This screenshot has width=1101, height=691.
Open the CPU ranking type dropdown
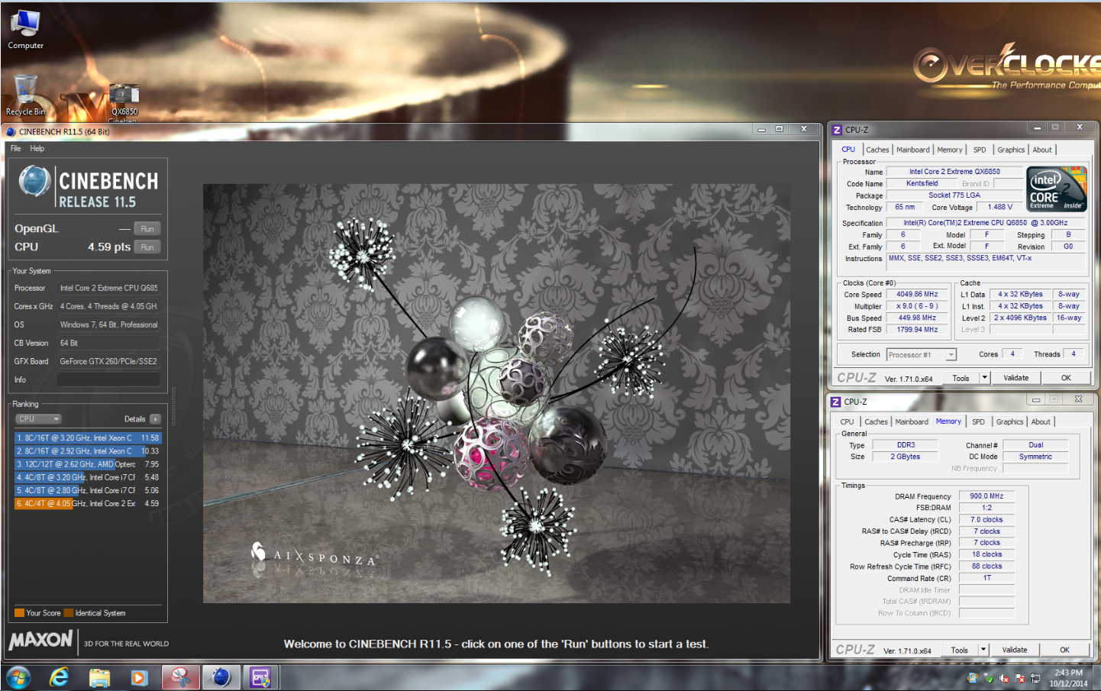[38, 419]
